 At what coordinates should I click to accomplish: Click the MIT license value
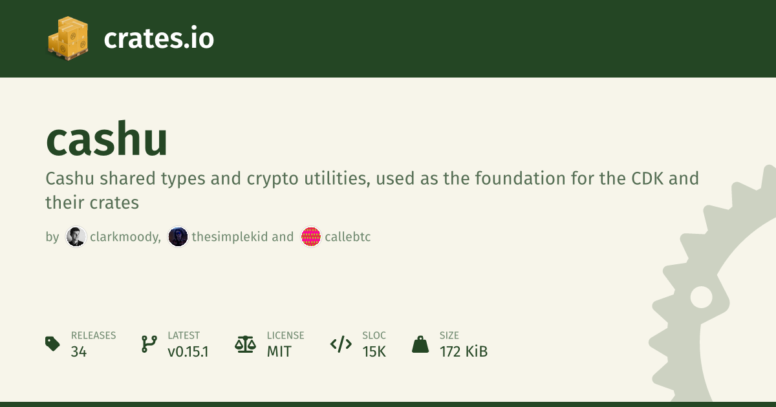(279, 351)
